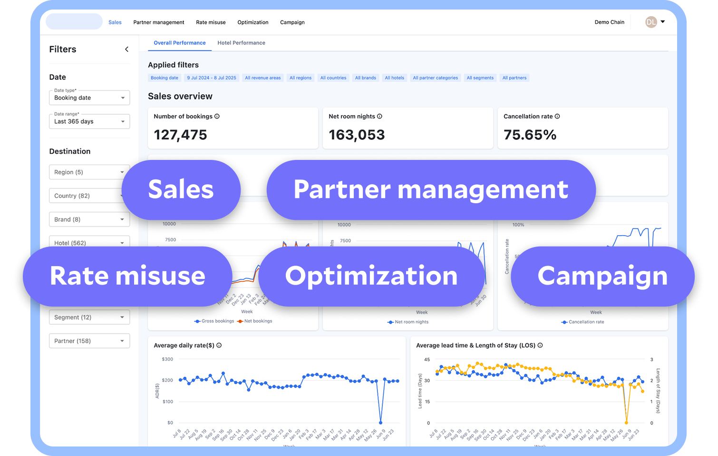This screenshot has width=718, height=456.
Task: Open info icon for Number of bookings
Action: tap(217, 116)
